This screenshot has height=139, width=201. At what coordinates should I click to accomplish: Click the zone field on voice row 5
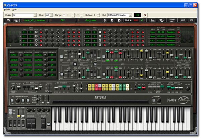(87, 32)
